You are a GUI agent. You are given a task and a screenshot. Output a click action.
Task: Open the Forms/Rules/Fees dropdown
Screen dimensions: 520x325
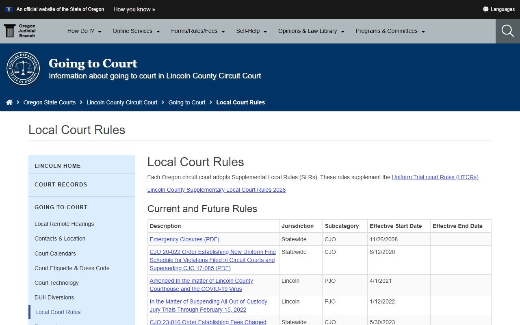pyautogui.click(x=198, y=31)
